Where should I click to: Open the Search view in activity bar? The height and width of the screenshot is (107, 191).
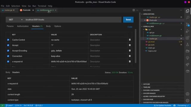[187, 18]
